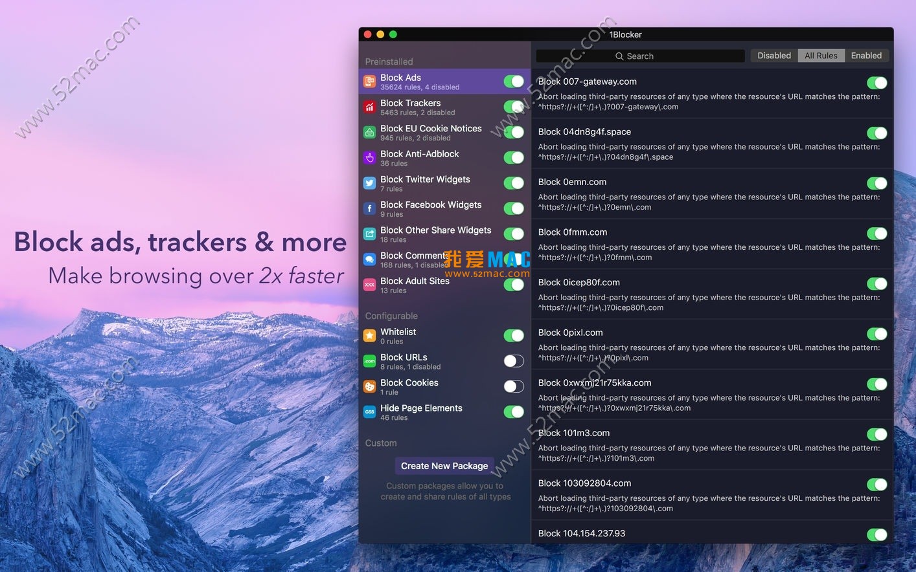The height and width of the screenshot is (572, 916).
Task: Click the Block Facebook Widgets icon
Action: pyautogui.click(x=369, y=208)
